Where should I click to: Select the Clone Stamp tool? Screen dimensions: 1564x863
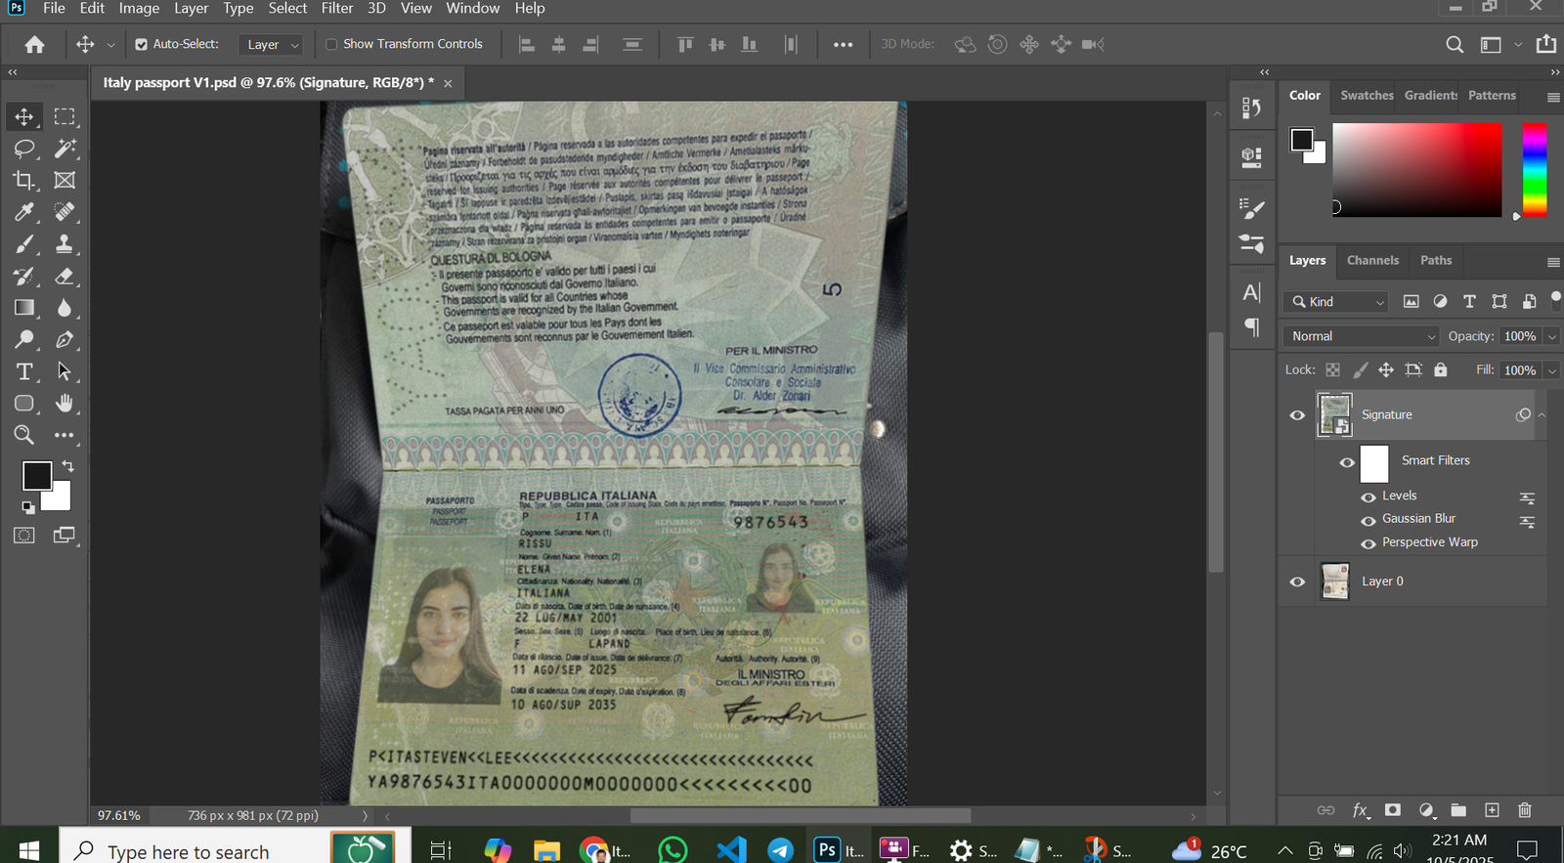pos(65,244)
